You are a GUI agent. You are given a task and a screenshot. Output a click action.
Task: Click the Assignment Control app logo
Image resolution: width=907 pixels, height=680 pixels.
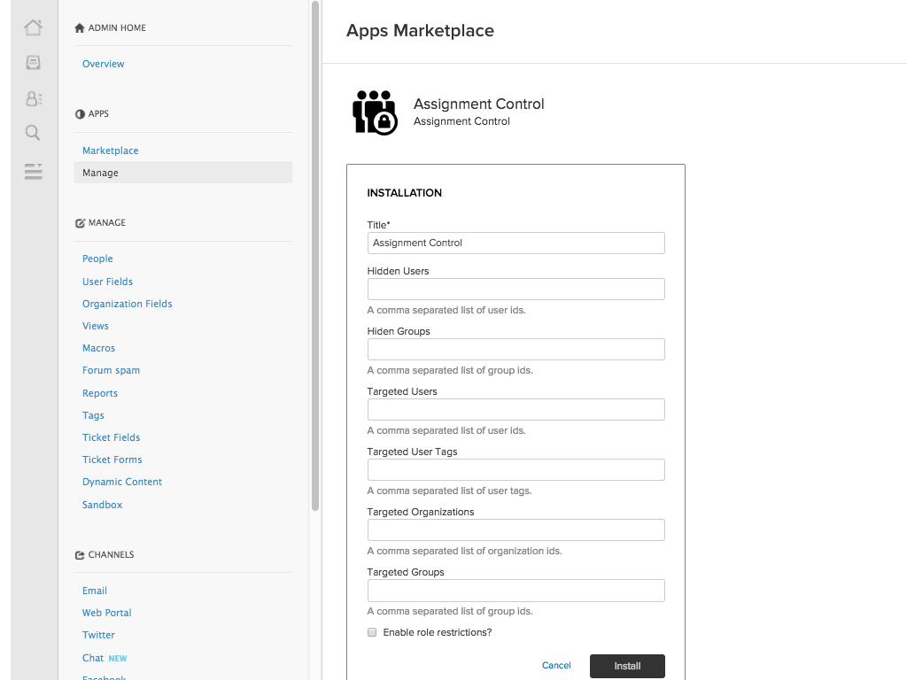[x=374, y=112]
